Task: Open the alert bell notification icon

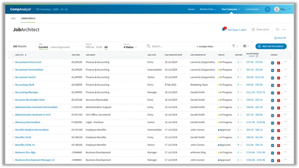Action: pyautogui.click(x=224, y=29)
